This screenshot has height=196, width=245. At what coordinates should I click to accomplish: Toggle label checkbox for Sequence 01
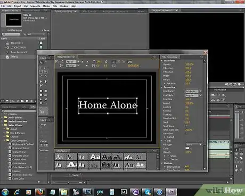41,43
